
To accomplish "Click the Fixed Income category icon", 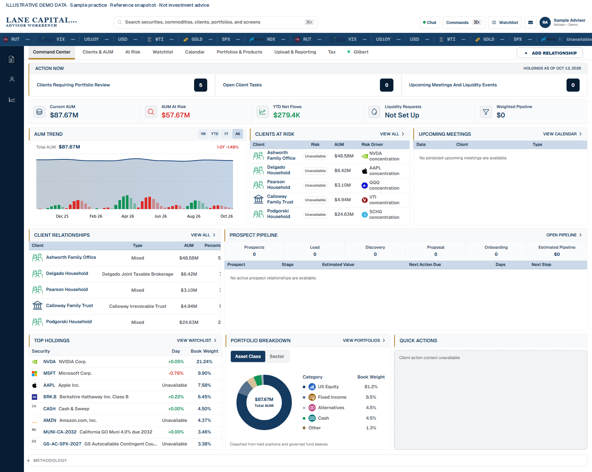I will pos(312,397).
